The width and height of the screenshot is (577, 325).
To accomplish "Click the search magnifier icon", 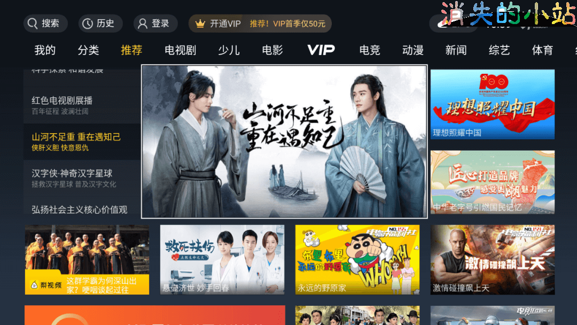I will click(33, 24).
